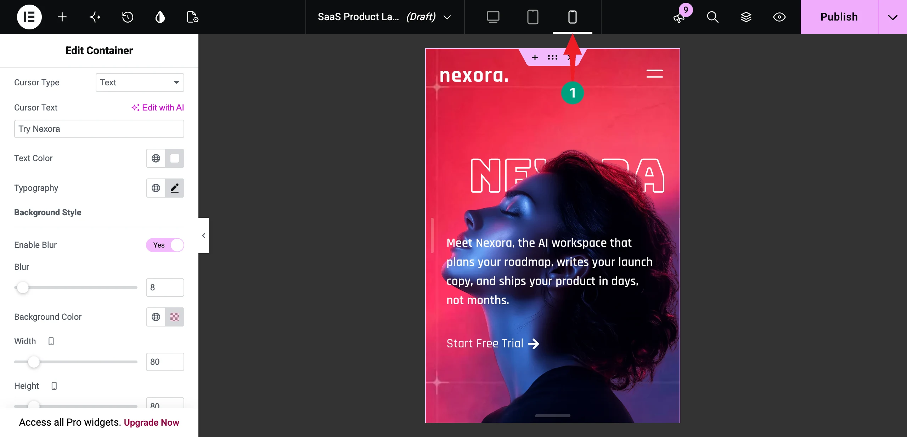
Task: Open the what's new notifications icon
Action: (679, 17)
